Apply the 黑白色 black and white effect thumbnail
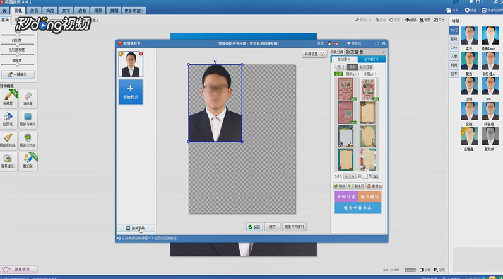 point(490,137)
